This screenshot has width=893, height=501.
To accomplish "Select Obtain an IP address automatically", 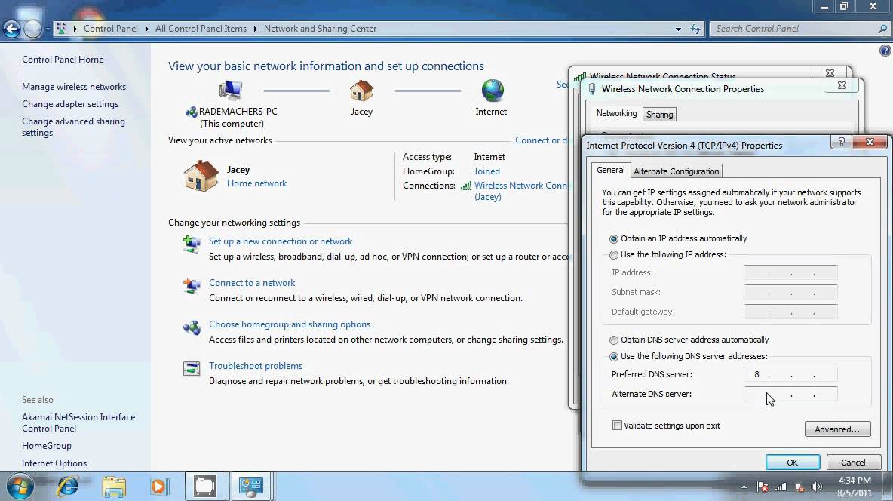I will tap(614, 238).
